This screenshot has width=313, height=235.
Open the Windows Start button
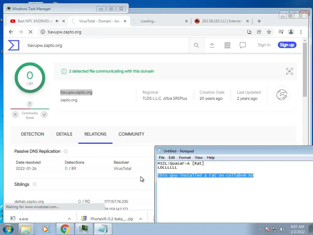click(8, 229)
